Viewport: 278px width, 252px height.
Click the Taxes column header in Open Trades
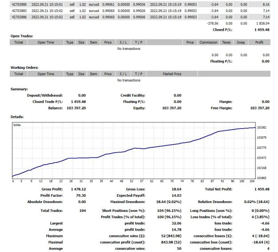point(226,42)
